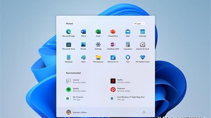211x118 pixels.
Task: Open Brandon LeBlanc user account menu
Action: (x=76, y=112)
